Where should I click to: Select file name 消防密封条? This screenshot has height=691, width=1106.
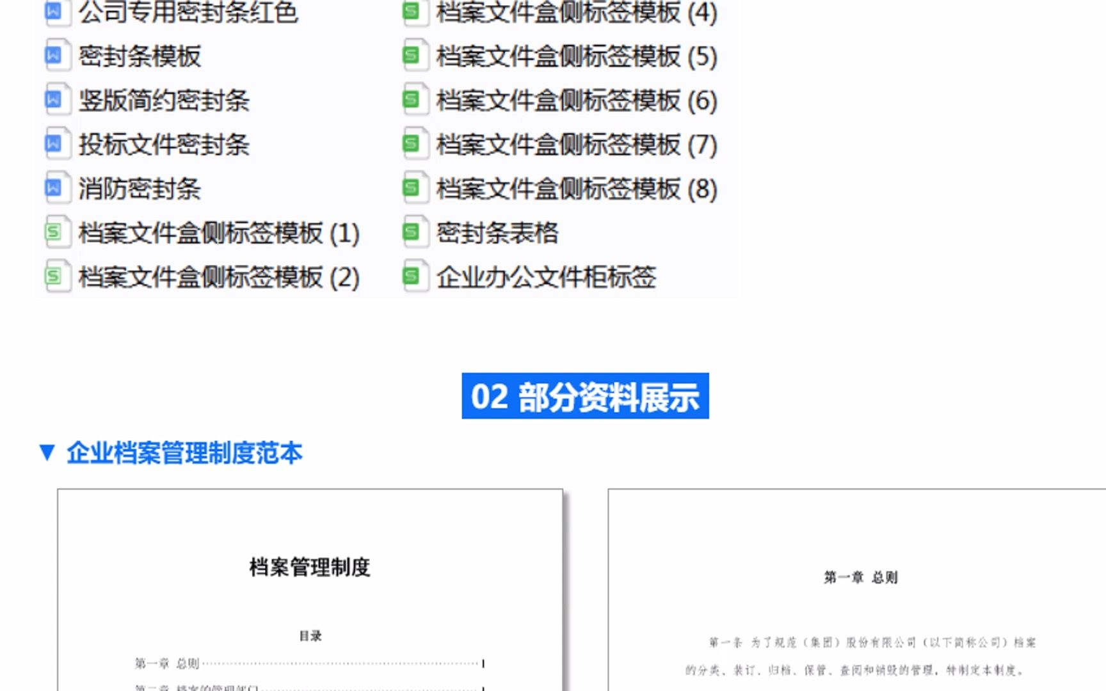pos(140,189)
